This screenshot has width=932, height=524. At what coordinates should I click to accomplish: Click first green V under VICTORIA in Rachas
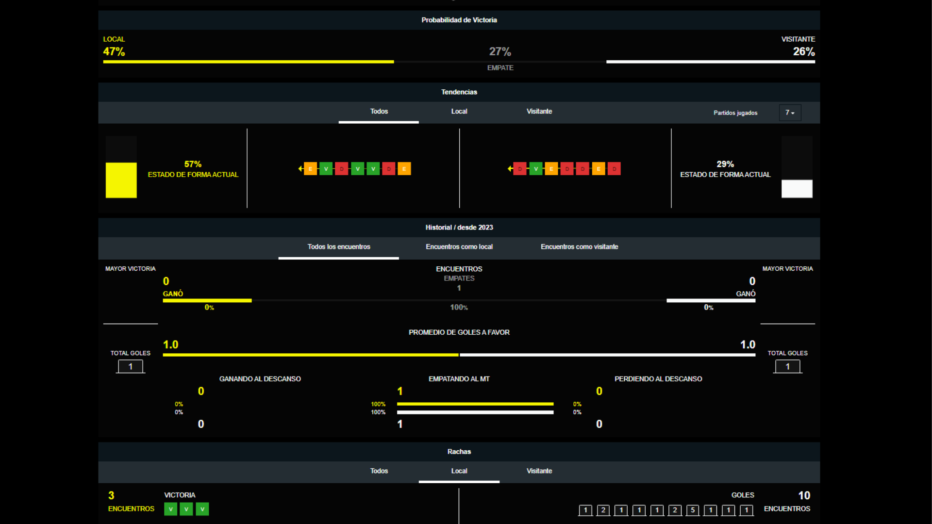(170, 509)
